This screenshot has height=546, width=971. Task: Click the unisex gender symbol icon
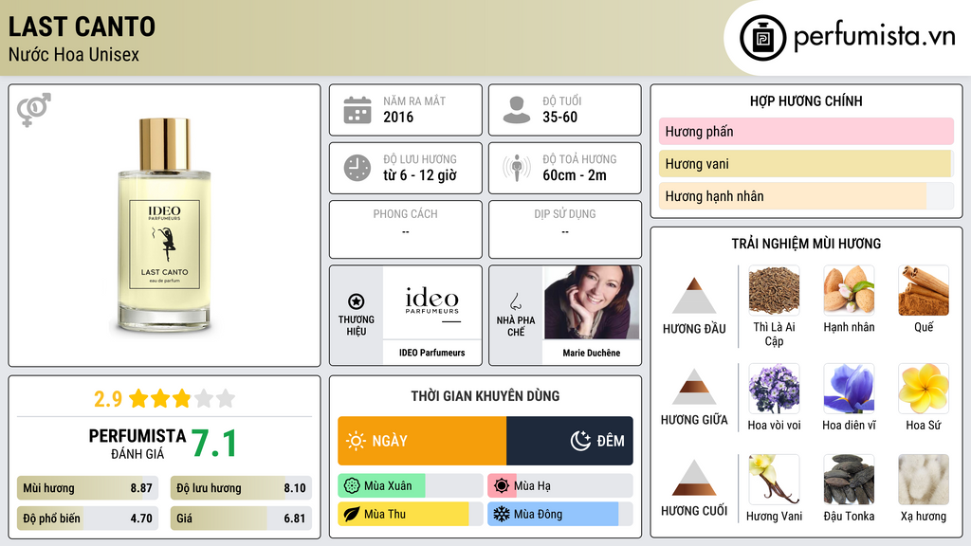click(x=34, y=110)
